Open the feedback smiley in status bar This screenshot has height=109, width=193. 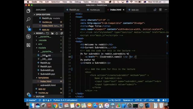point(158,100)
